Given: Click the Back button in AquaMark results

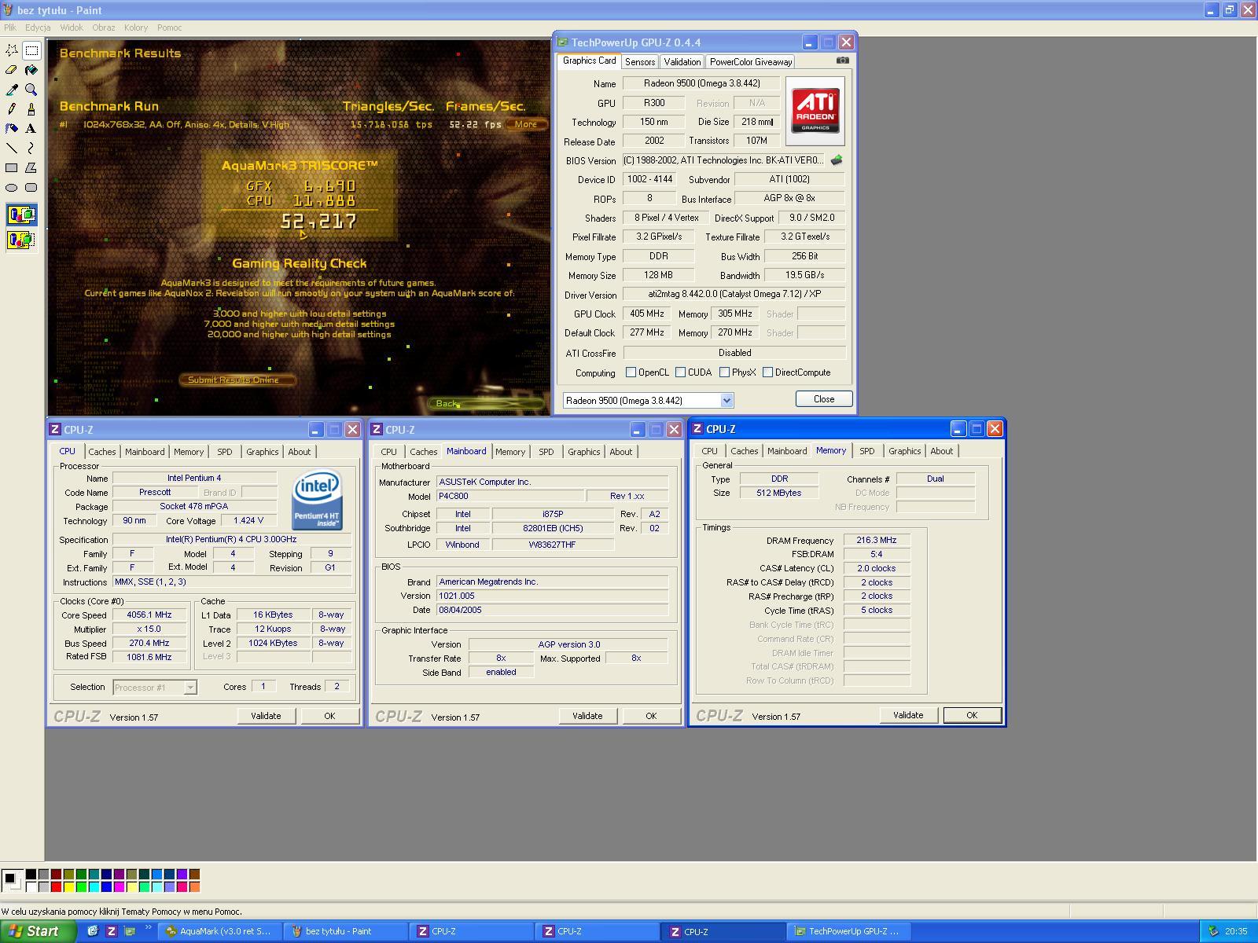Looking at the screenshot, I should coord(486,403).
